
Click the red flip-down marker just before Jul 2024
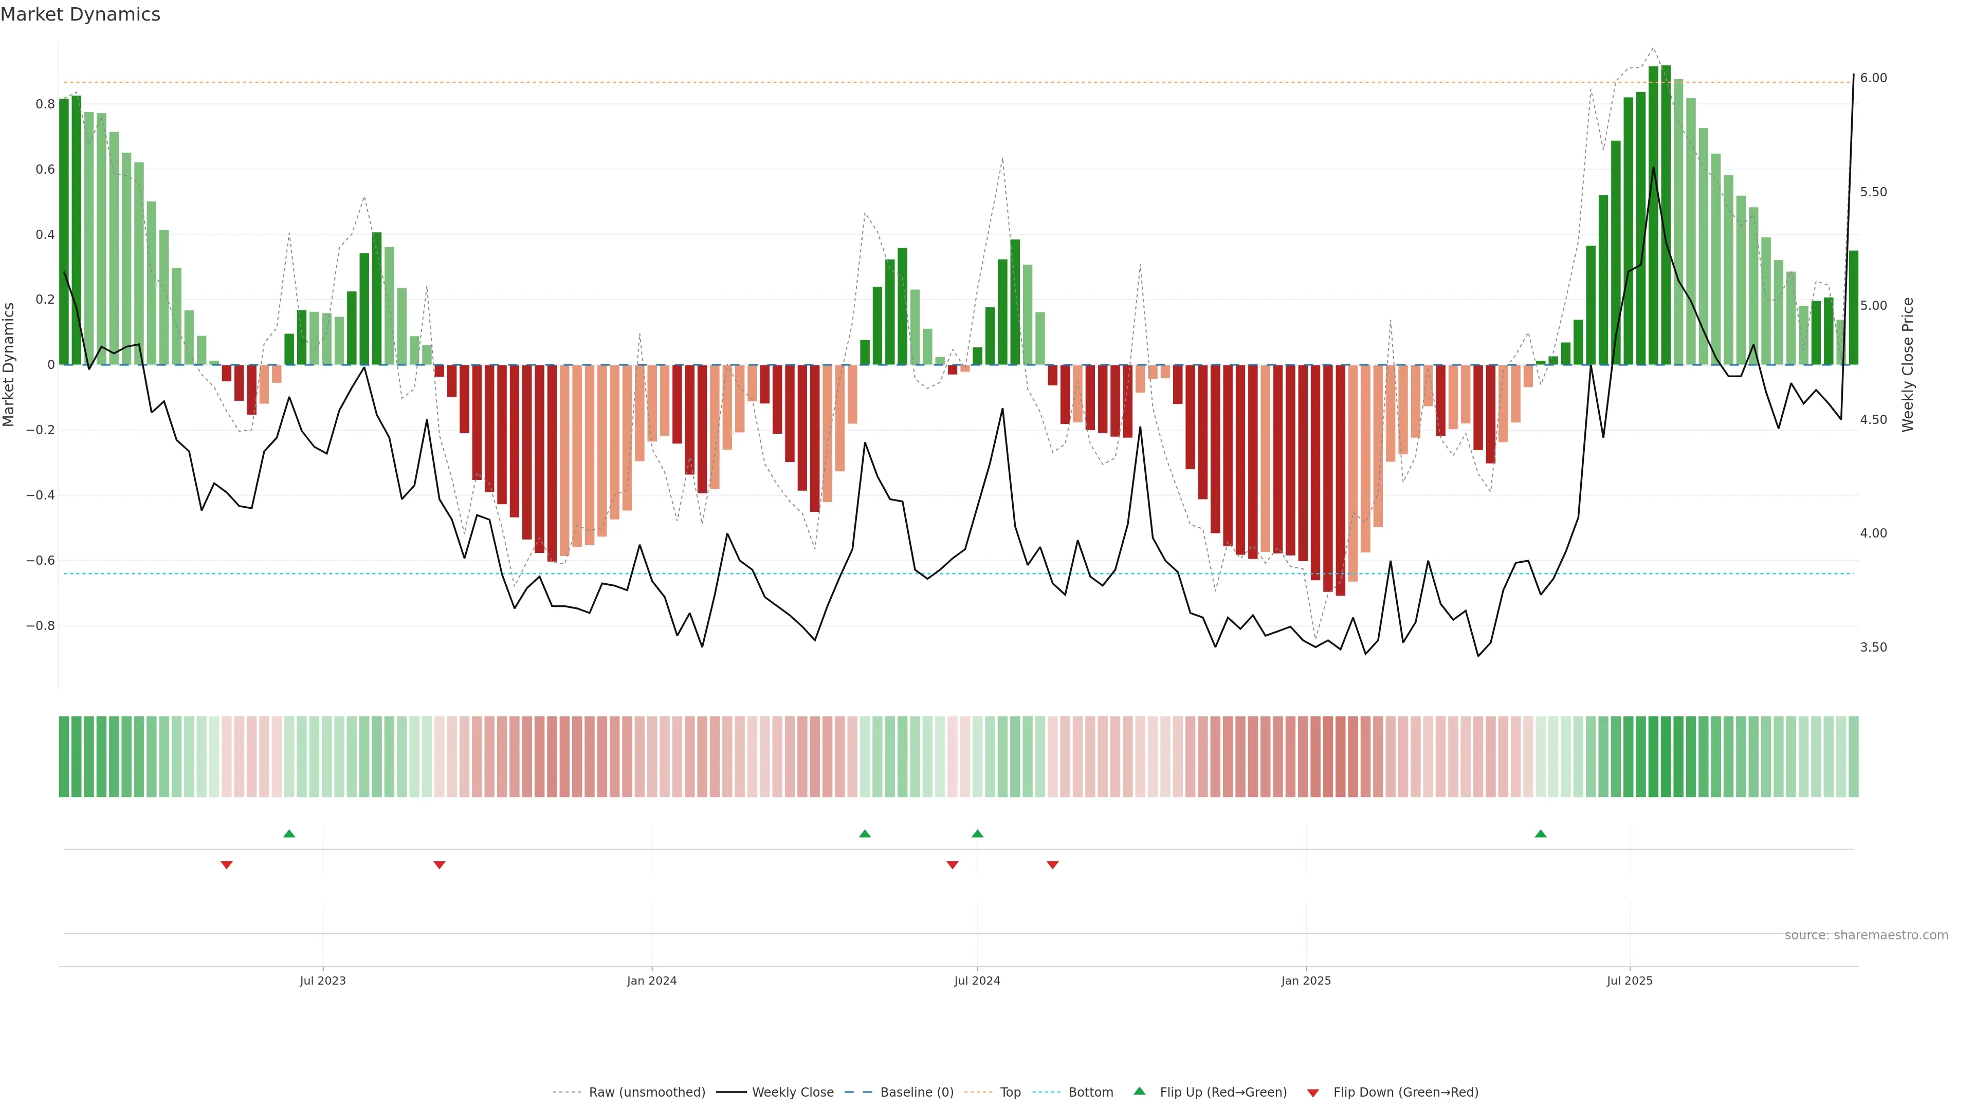(x=952, y=865)
